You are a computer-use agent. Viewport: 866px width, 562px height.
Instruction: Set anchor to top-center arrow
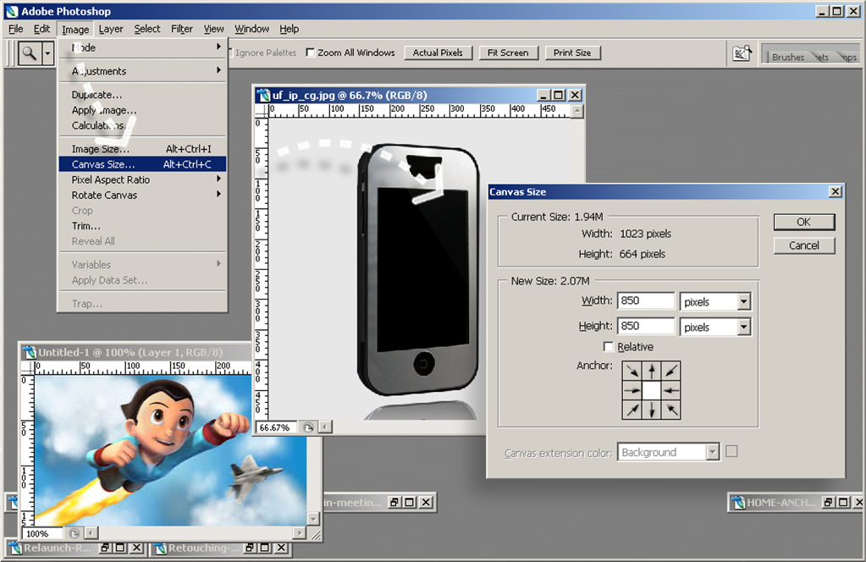click(x=652, y=371)
